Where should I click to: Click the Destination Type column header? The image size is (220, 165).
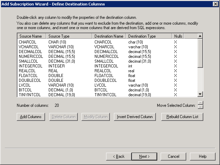(149, 36)
